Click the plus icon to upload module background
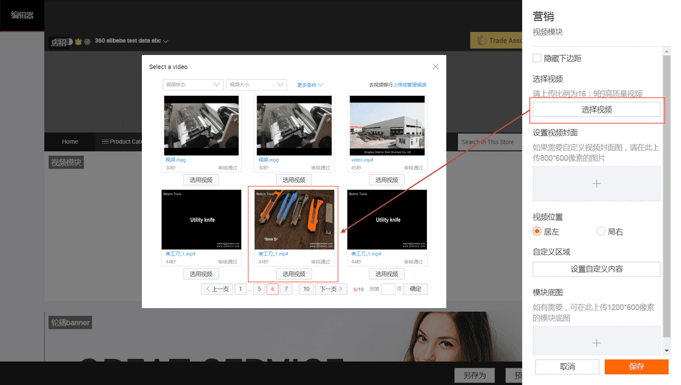The height and width of the screenshot is (385, 681). pos(596,343)
